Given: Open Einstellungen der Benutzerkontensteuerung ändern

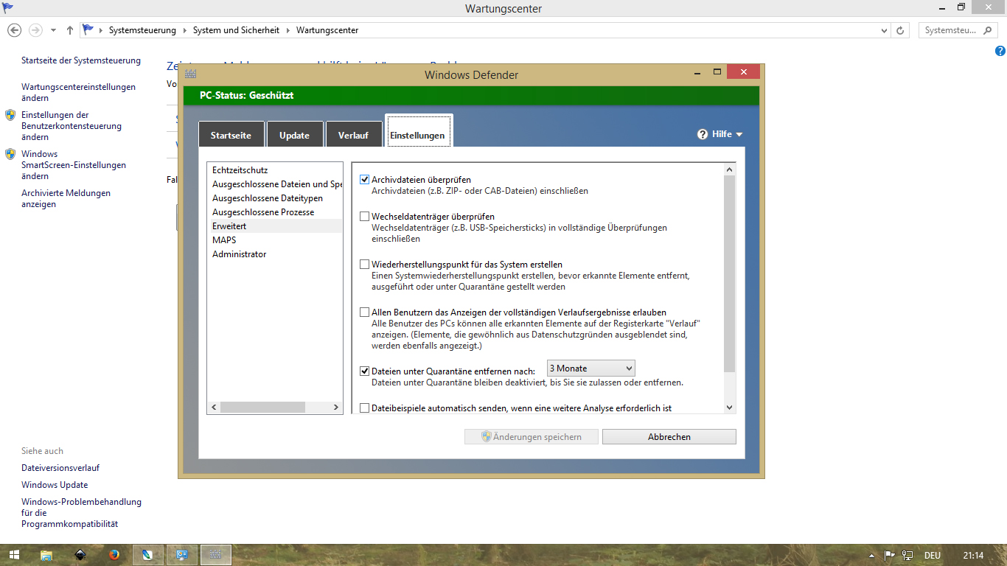Looking at the screenshot, I should point(72,126).
